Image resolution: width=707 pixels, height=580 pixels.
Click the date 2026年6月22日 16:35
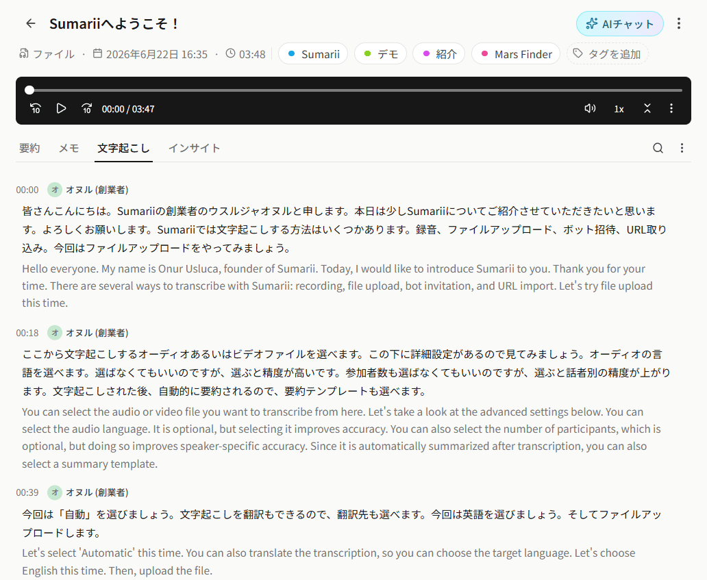(150, 55)
